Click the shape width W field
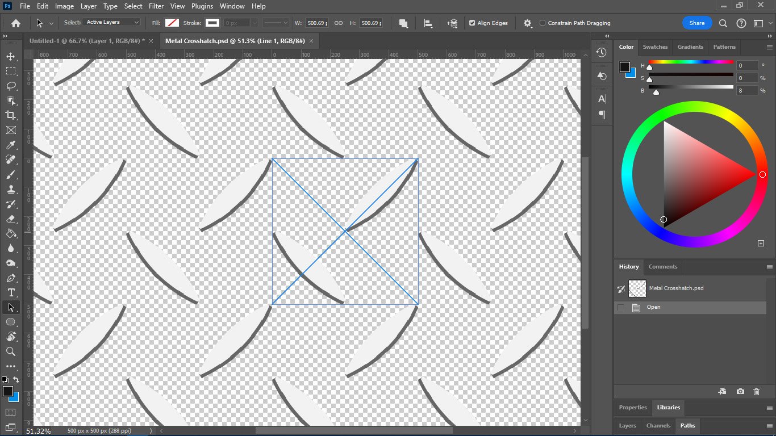The height and width of the screenshot is (436, 776). tap(316, 23)
